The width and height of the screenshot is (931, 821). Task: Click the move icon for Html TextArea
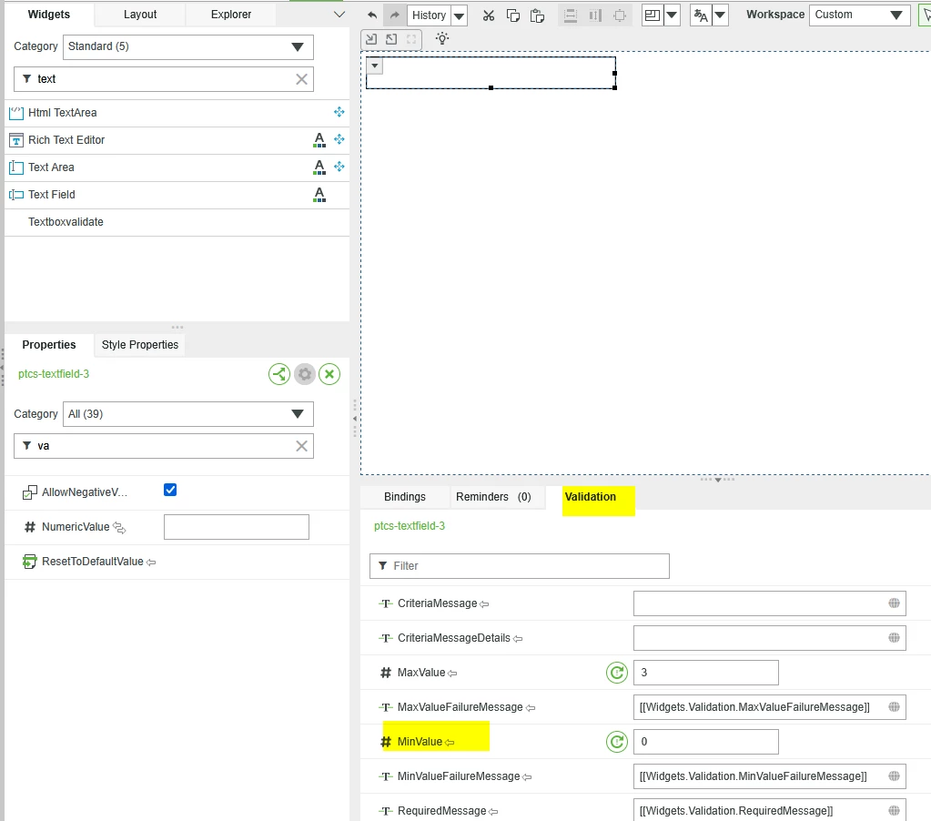[339, 112]
